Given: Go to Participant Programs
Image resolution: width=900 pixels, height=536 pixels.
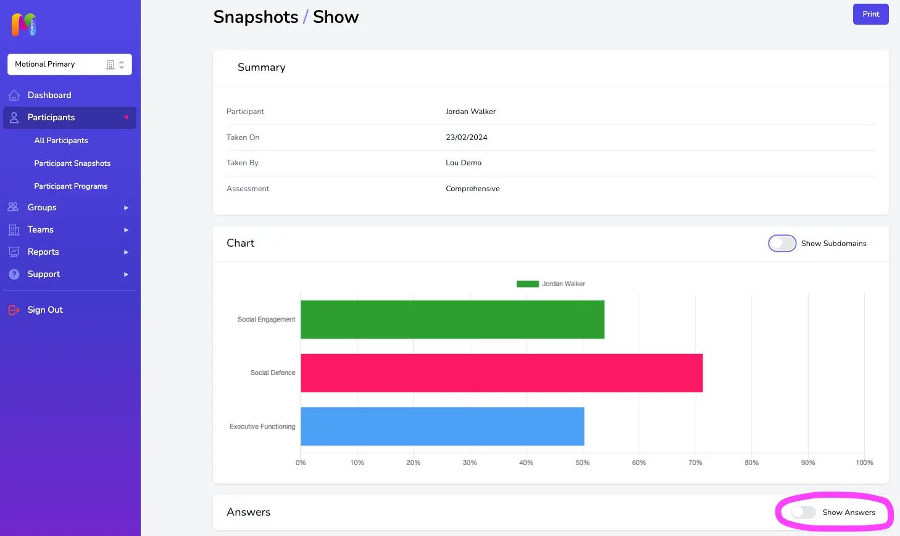Looking at the screenshot, I should tap(71, 186).
